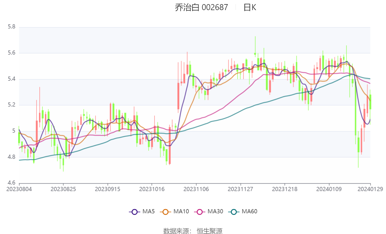Image resolution: width=386 pixels, height=234 pixels.
Task: Click x-axis date 20240129
Action: pos(370,189)
